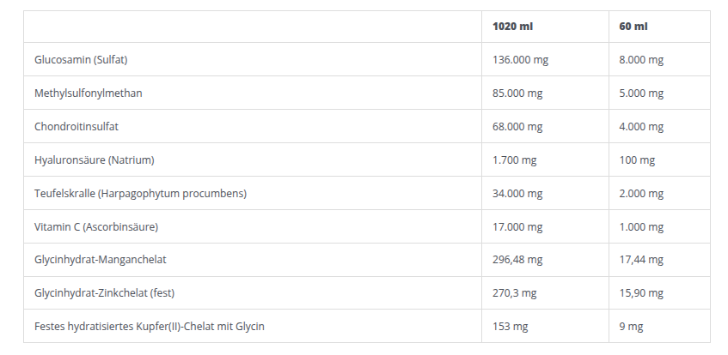The width and height of the screenshot is (728, 355).
Task: Click Glycinhydrat-Zinkchelat (fest) ingredient name
Action: click(x=105, y=294)
